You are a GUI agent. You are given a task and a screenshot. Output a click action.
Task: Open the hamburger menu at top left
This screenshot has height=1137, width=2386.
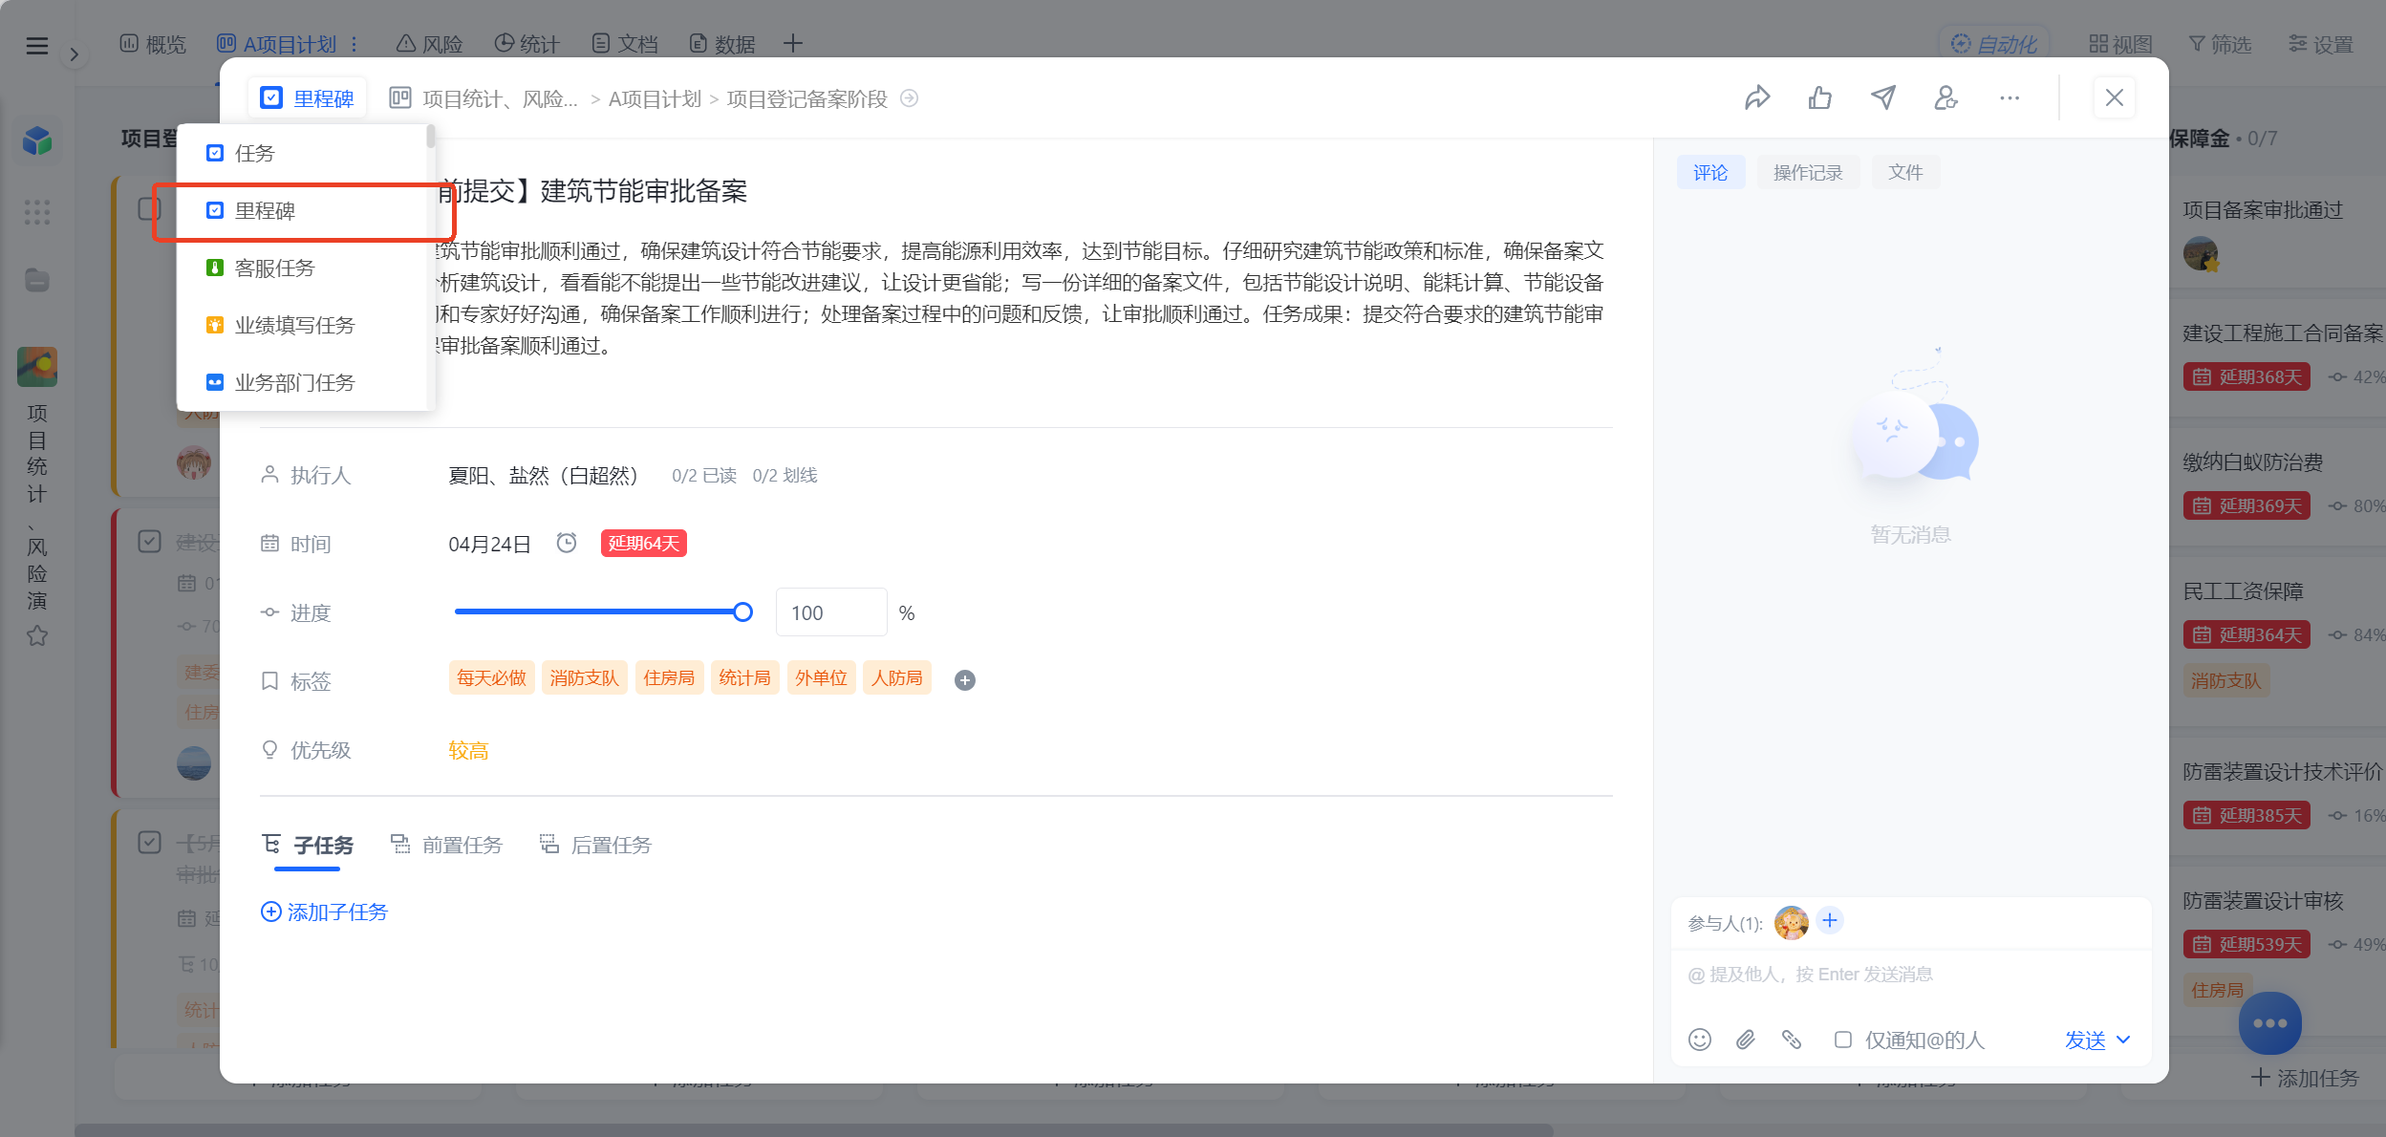[x=37, y=45]
